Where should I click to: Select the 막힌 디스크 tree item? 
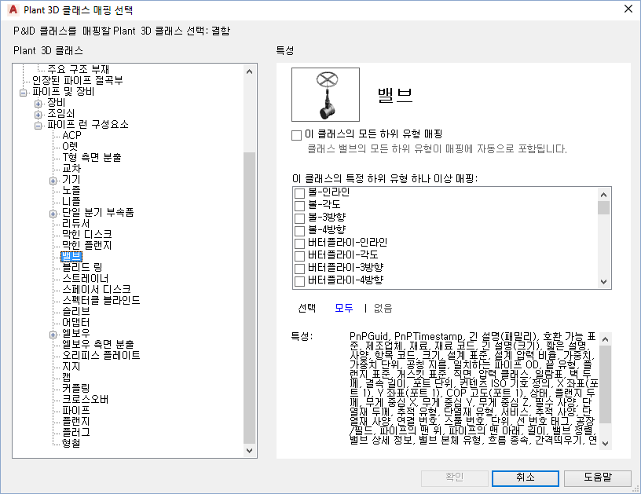pos(86,234)
